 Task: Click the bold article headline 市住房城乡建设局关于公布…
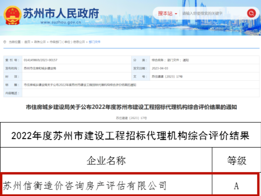tap(131, 107)
